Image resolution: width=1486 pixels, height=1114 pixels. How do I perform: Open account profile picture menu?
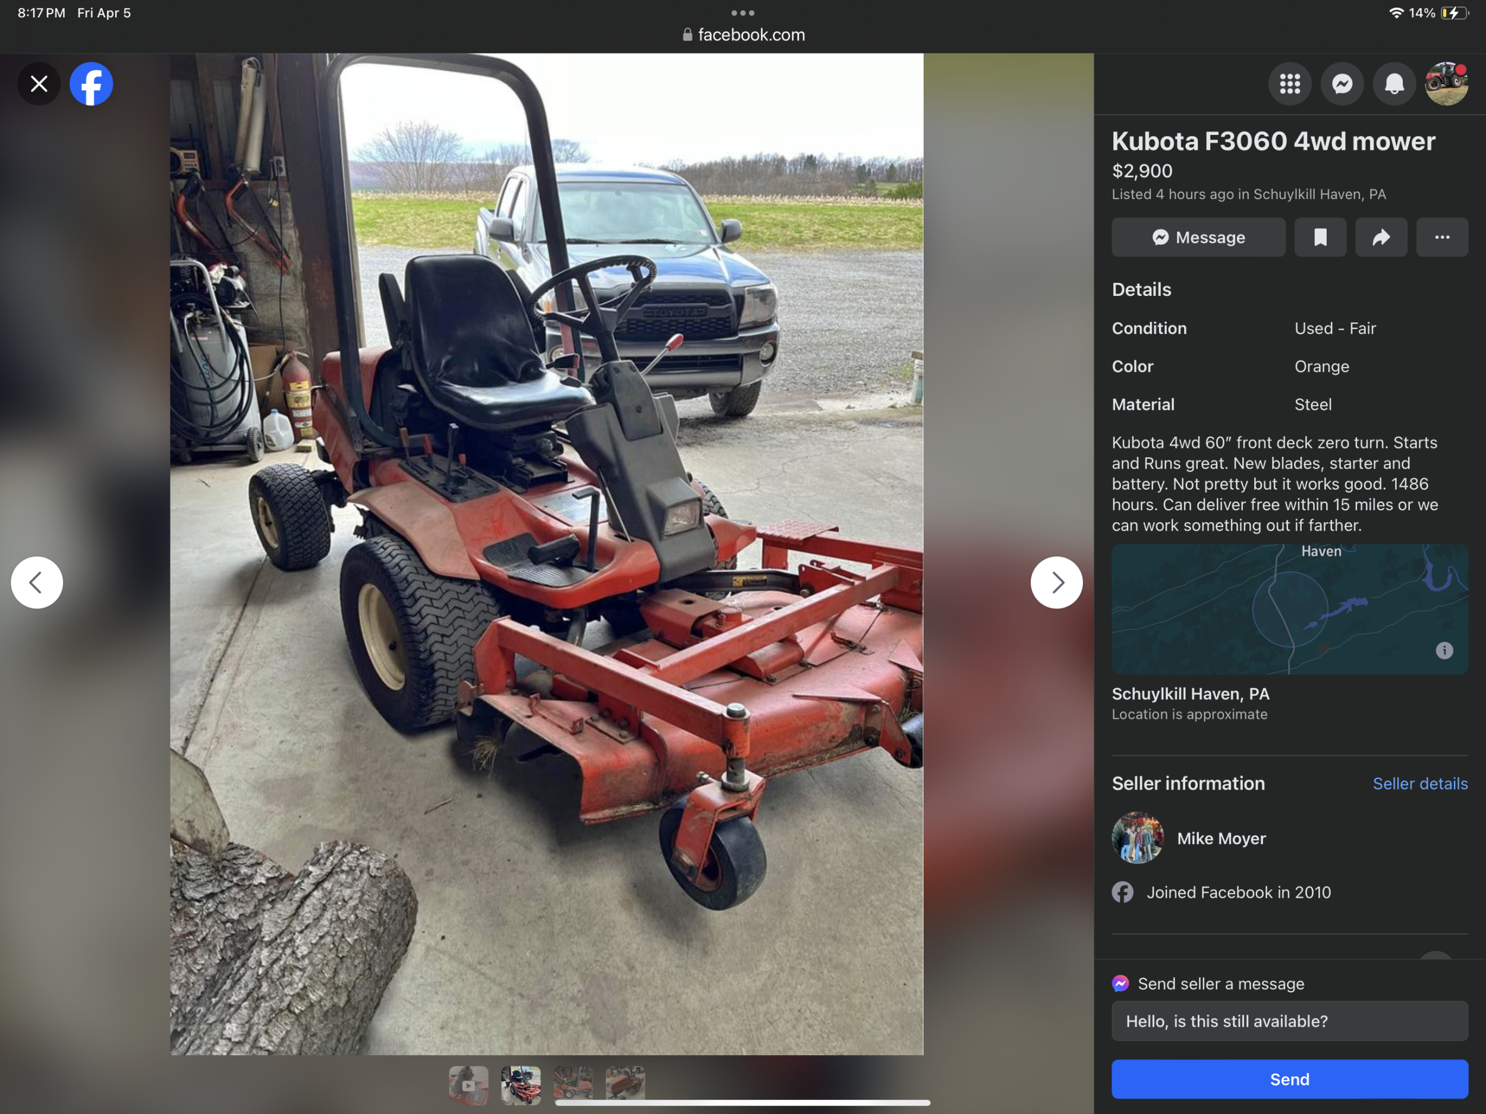1446,84
